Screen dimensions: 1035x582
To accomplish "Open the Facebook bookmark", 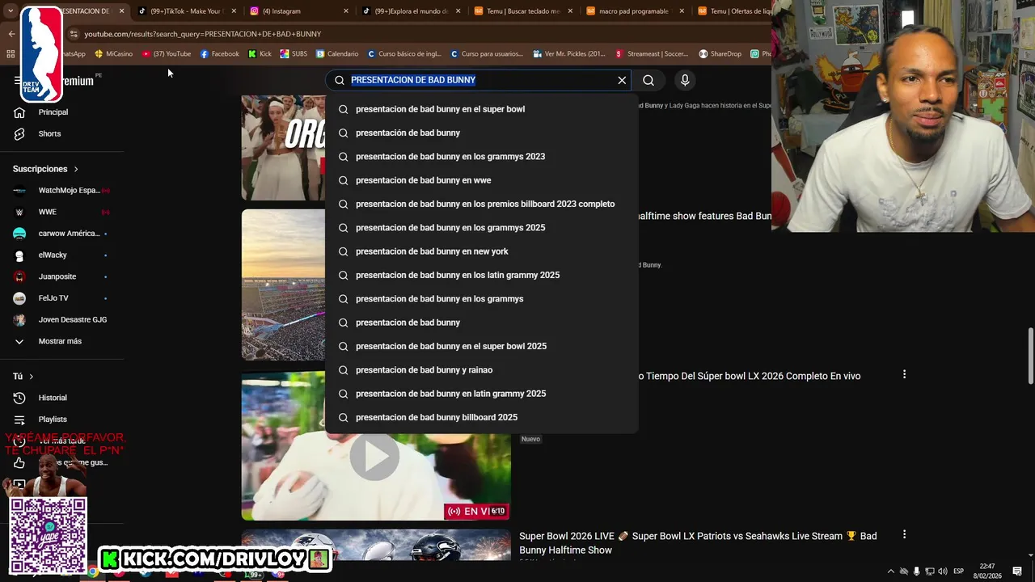I will click(220, 54).
